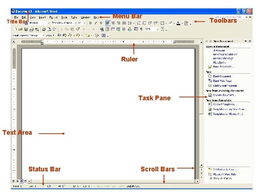Toggle Italic formatting button
This screenshot has width=259, height=194.
(96, 23)
